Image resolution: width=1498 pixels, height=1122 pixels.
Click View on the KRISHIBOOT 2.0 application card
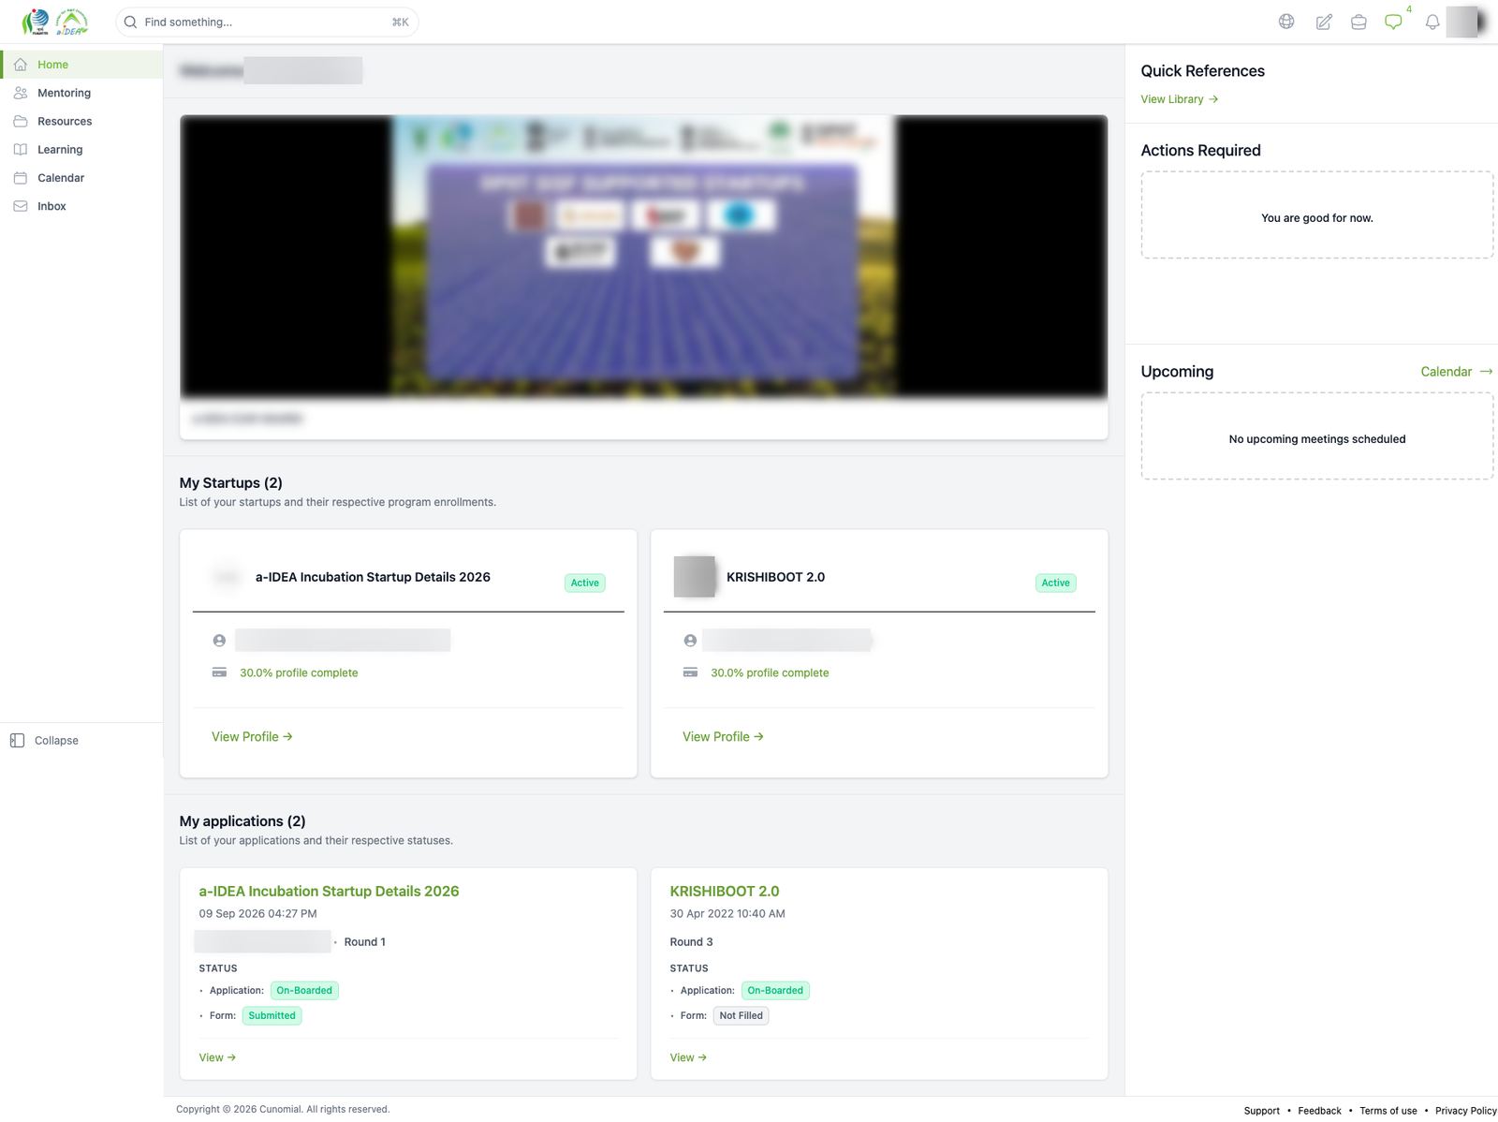point(688,1057)
